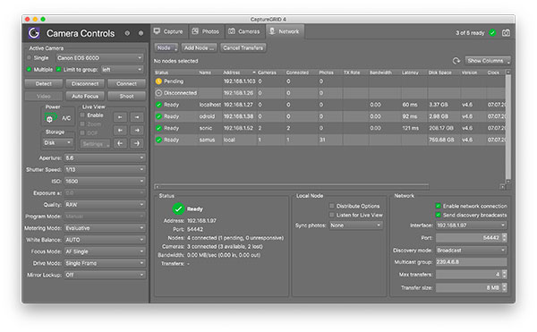Image resolution: width=537 pixels, height=332 pixels.
Task: Toggle the Distribute Options checkbox
Action: click(331, 206)
